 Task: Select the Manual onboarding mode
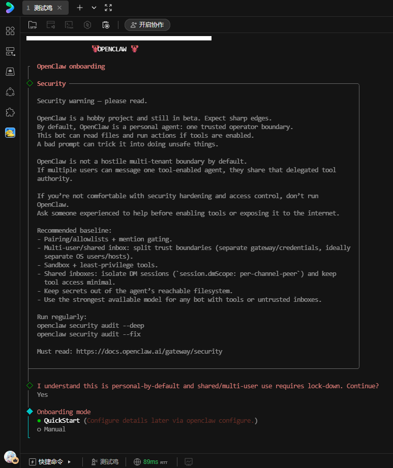point(54,429)
